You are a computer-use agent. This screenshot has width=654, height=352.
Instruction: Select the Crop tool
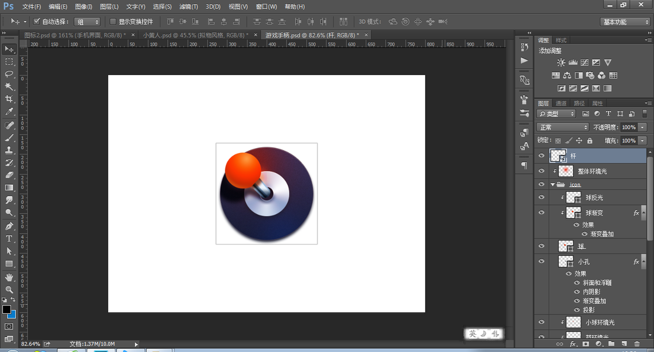[x=9, y=99]
